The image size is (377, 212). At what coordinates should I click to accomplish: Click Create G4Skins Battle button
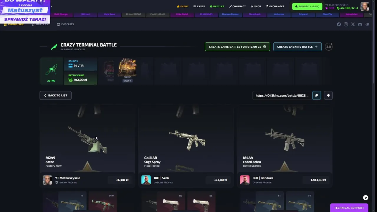297,47
